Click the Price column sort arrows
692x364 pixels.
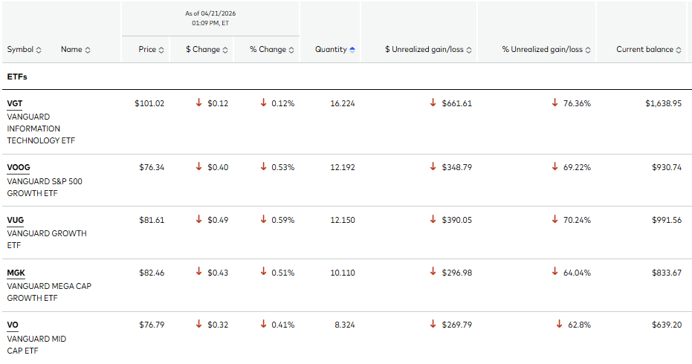(162, 50)
